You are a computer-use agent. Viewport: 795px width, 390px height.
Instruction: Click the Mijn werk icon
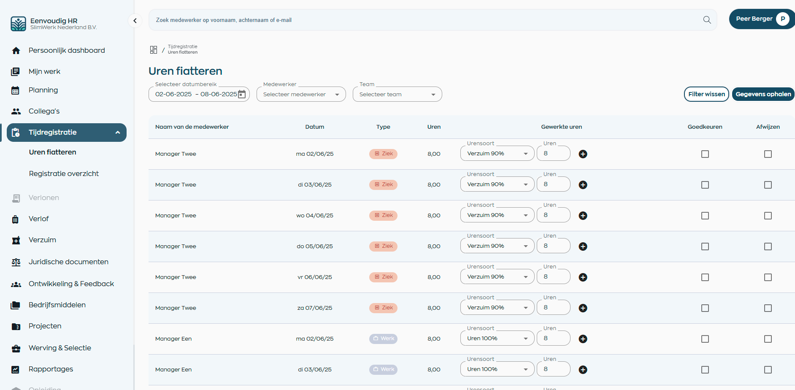pyautogui.click(x=16, y=72)
